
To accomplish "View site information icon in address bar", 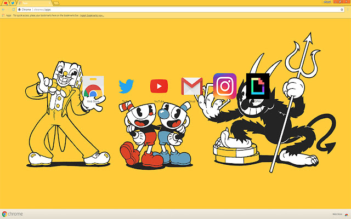I will pyautogui.click(x=20, y=10).
